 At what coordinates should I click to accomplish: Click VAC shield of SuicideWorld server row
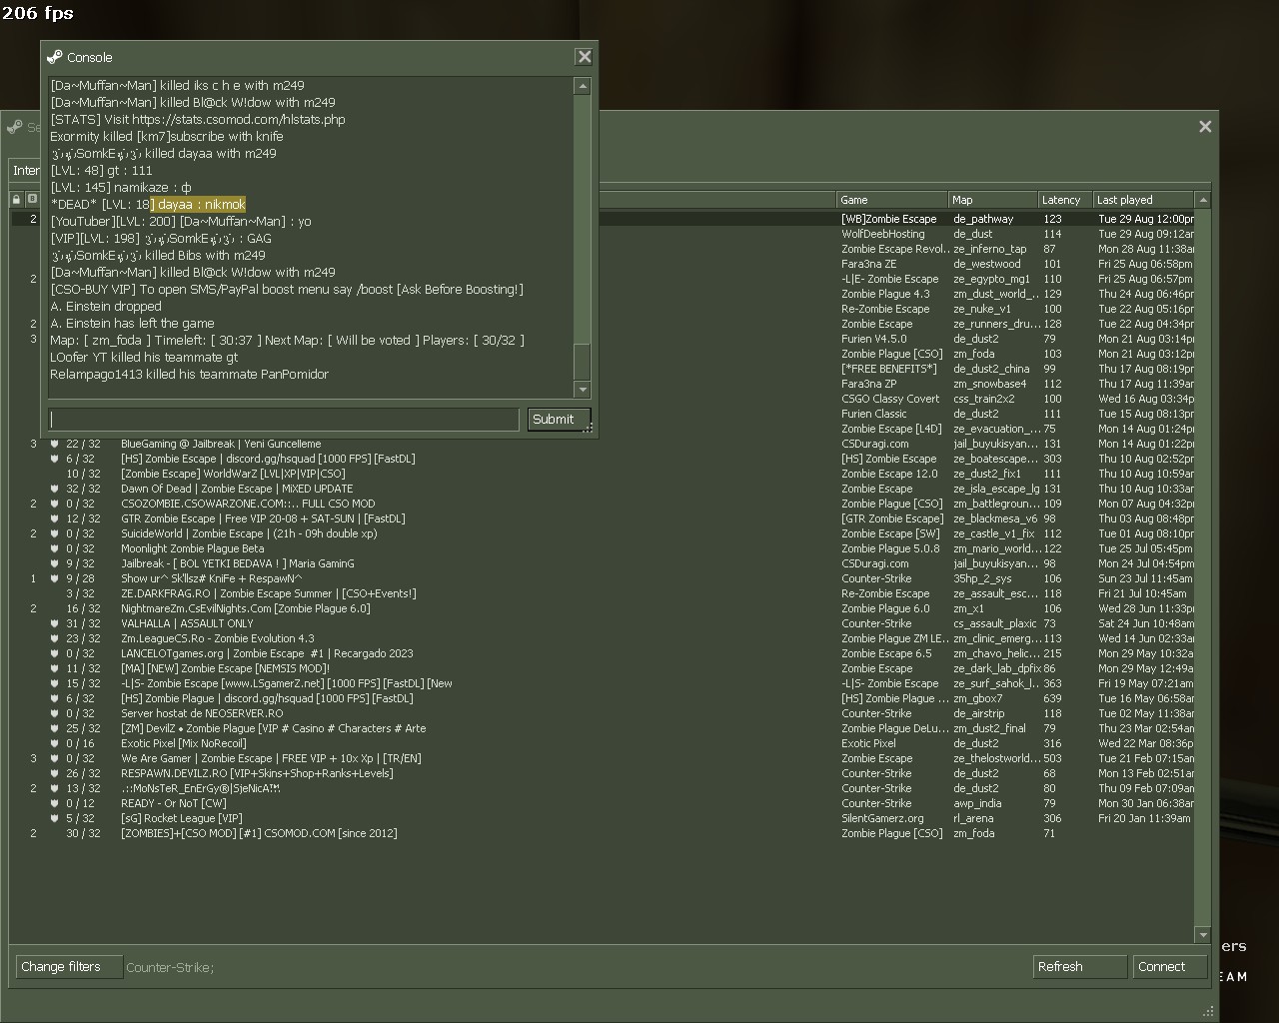click(54, 533)
